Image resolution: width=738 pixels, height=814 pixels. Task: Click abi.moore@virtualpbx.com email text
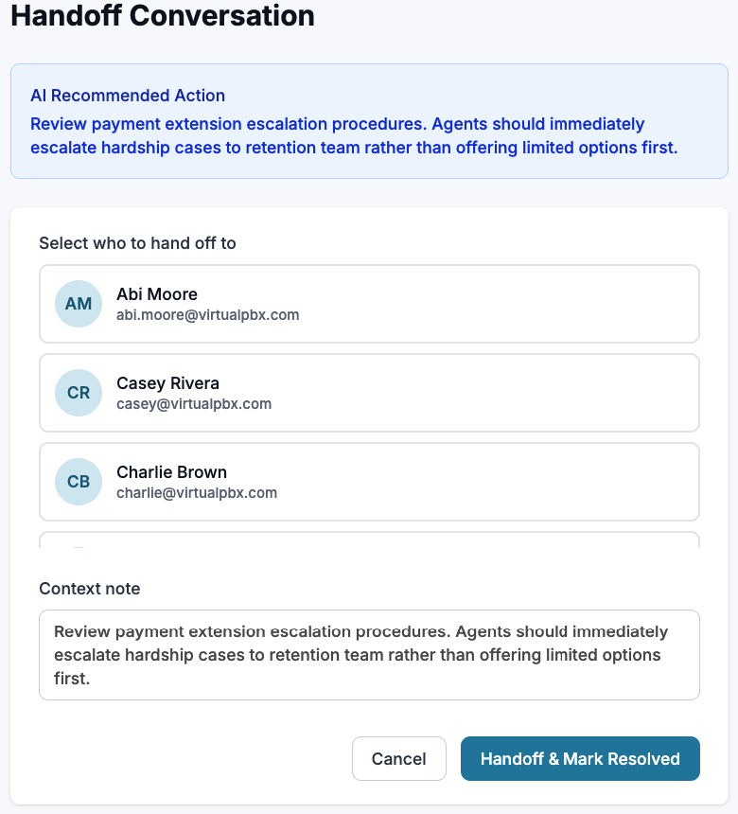click(207, 315)
